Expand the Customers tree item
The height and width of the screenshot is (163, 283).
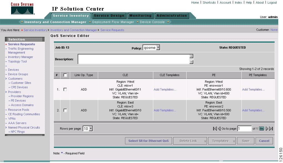(x=6, y=79)
